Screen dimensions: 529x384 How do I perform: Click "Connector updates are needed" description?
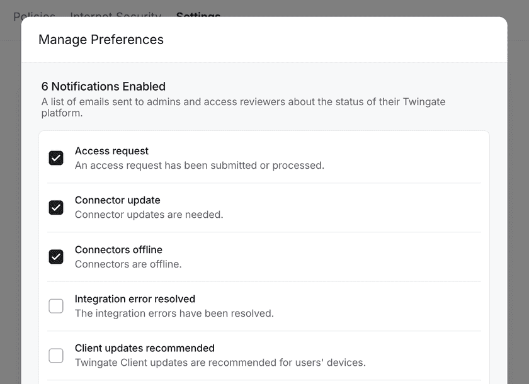pyautogui.click(x=149, y=215)
